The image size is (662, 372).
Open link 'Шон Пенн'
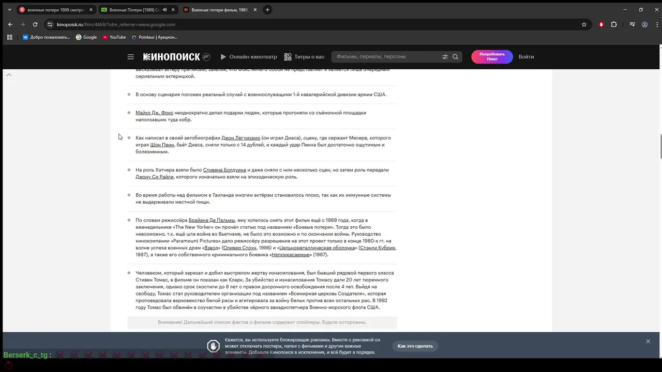[162, 145]
